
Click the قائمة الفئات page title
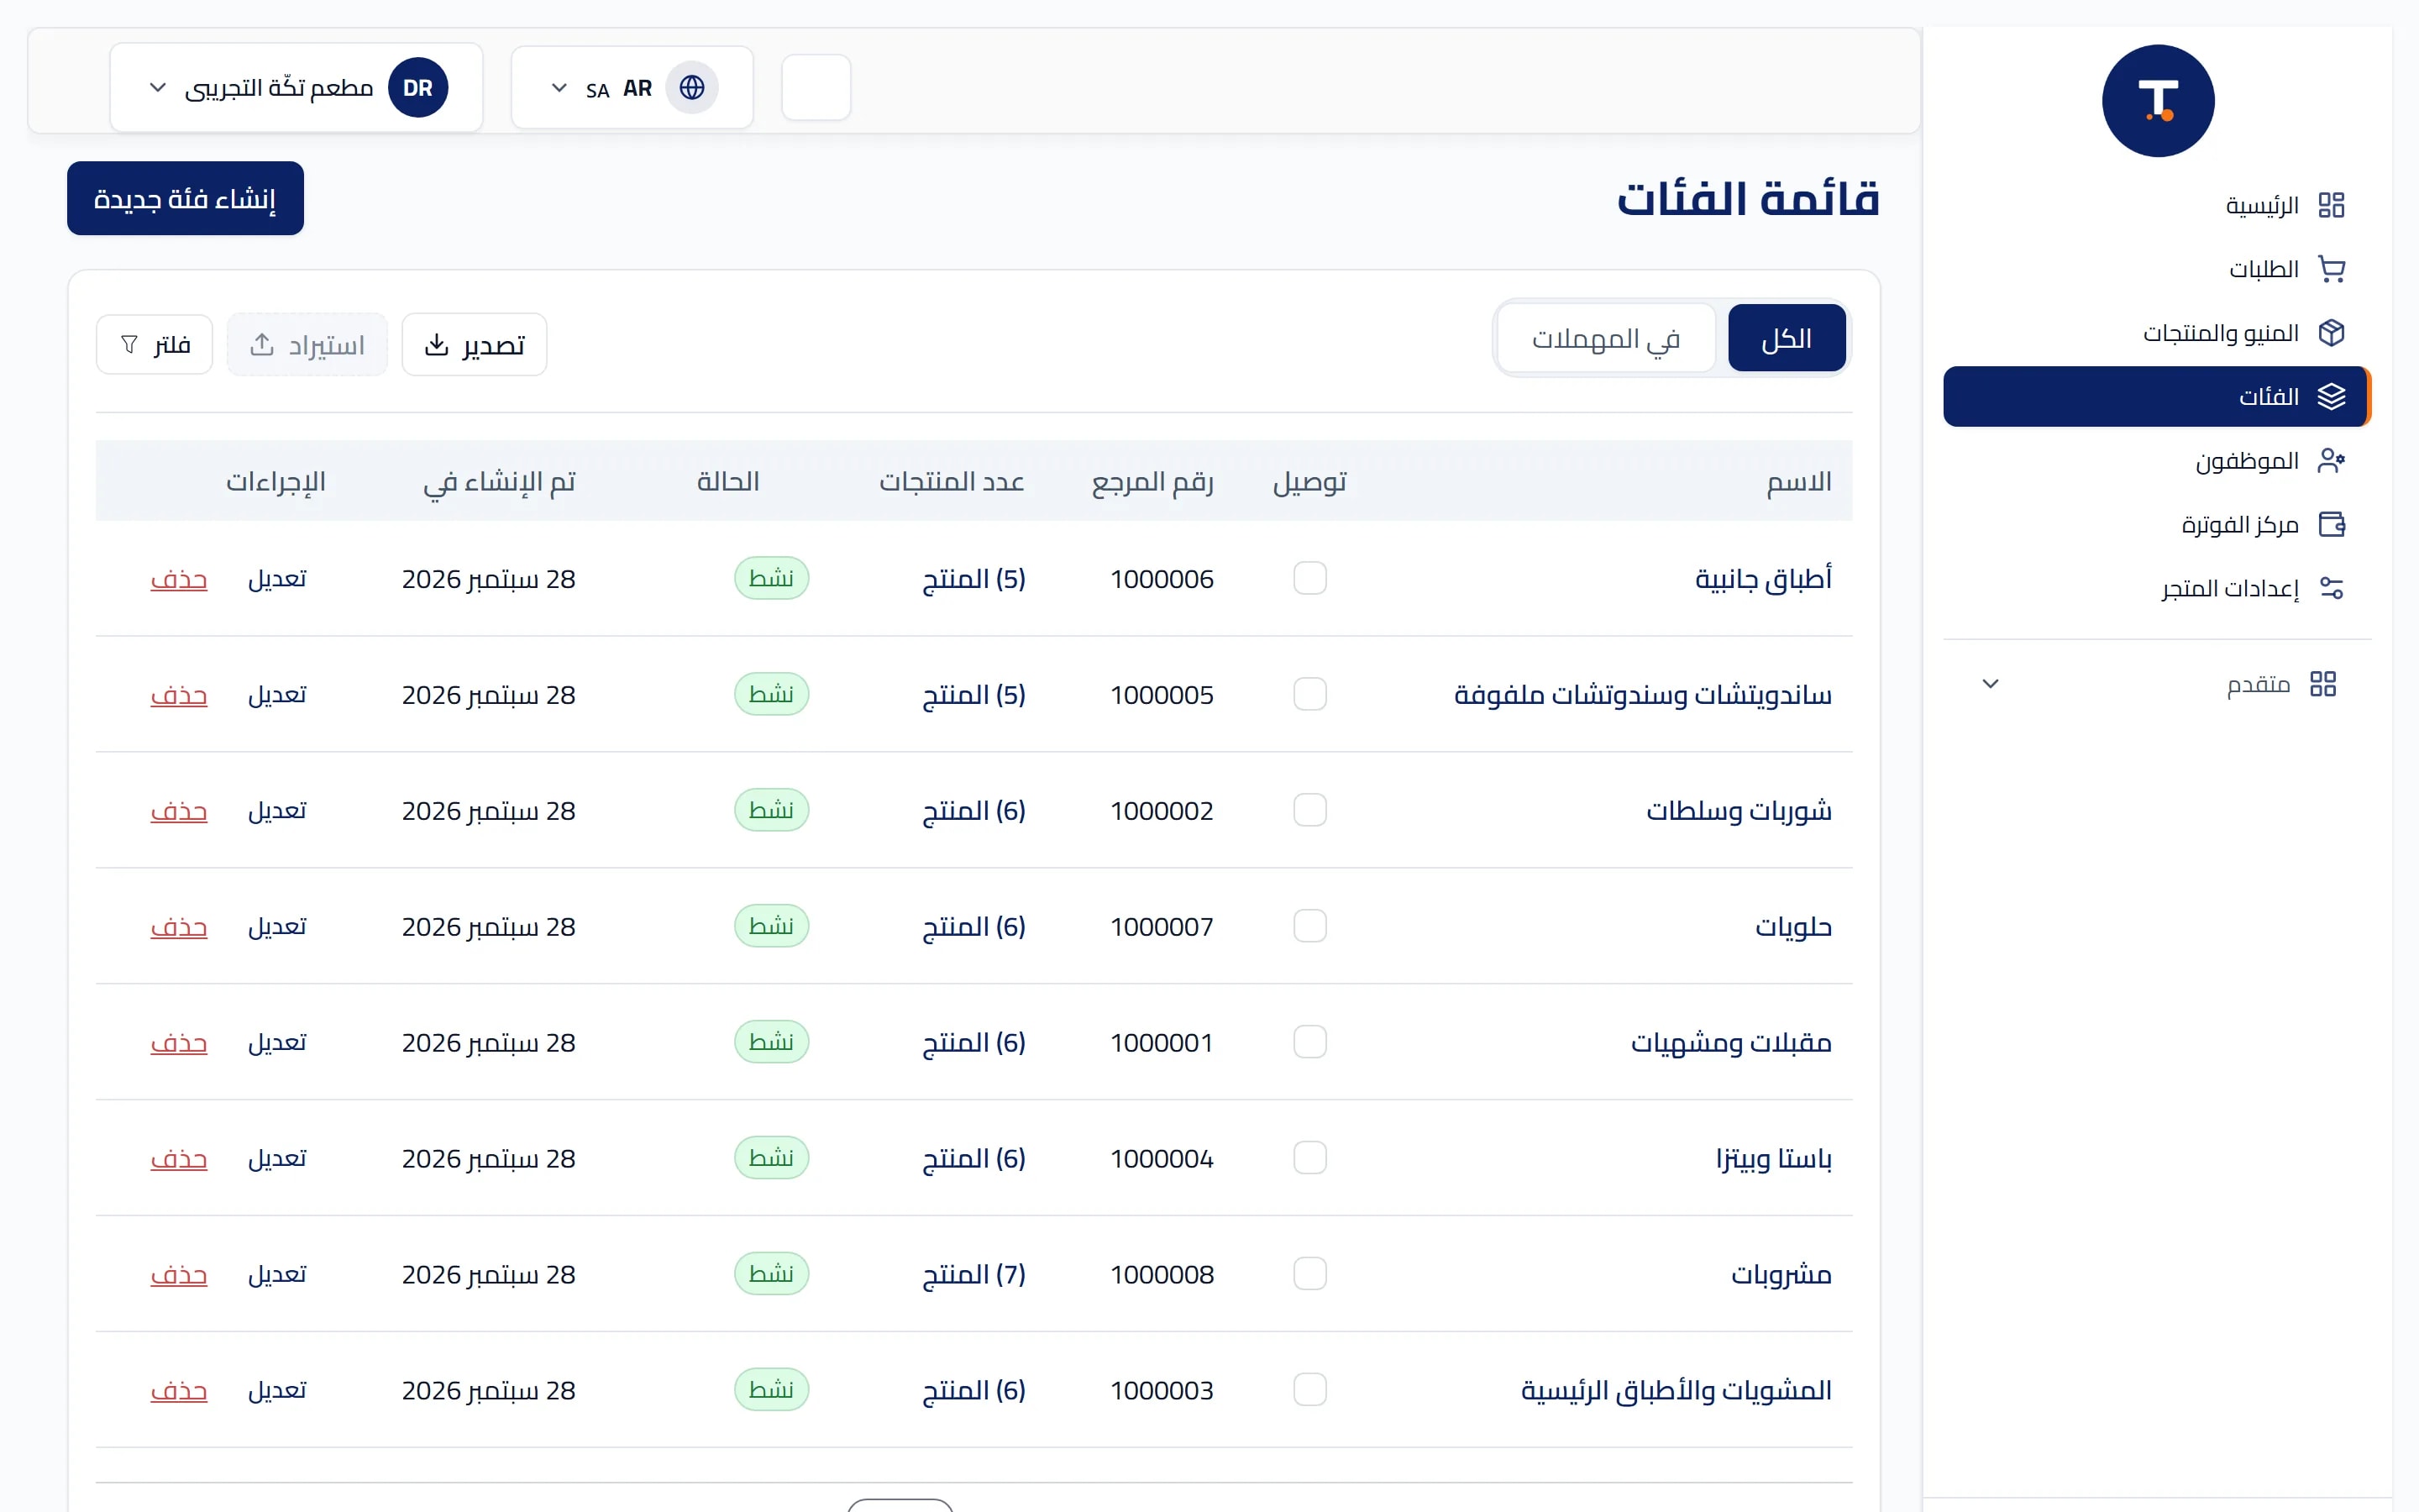(x=1748, y=198)
